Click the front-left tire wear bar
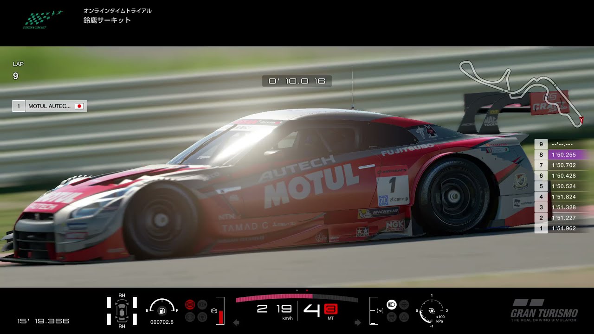The width and height of the screenshot is (594, 334). click(x=109, y=302)
